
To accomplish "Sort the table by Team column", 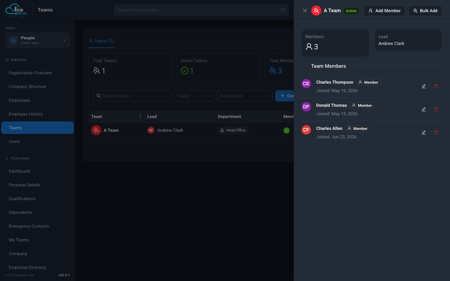I will tap(117, 116).
